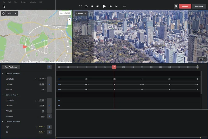Jump to the first frame
This screenshot has height=139, width=208.
92,6
